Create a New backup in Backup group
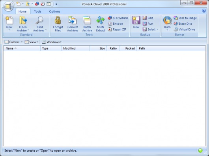The height and width of the screenshot is (156, 209). pos(136,22)
